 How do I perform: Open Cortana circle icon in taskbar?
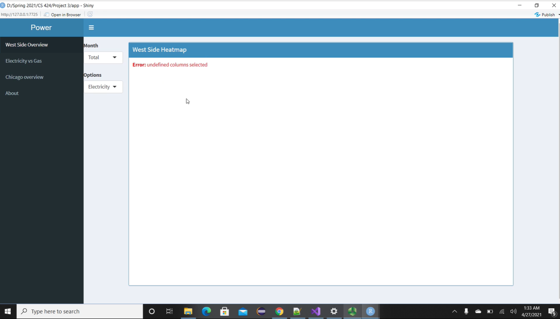coord(152,311)
